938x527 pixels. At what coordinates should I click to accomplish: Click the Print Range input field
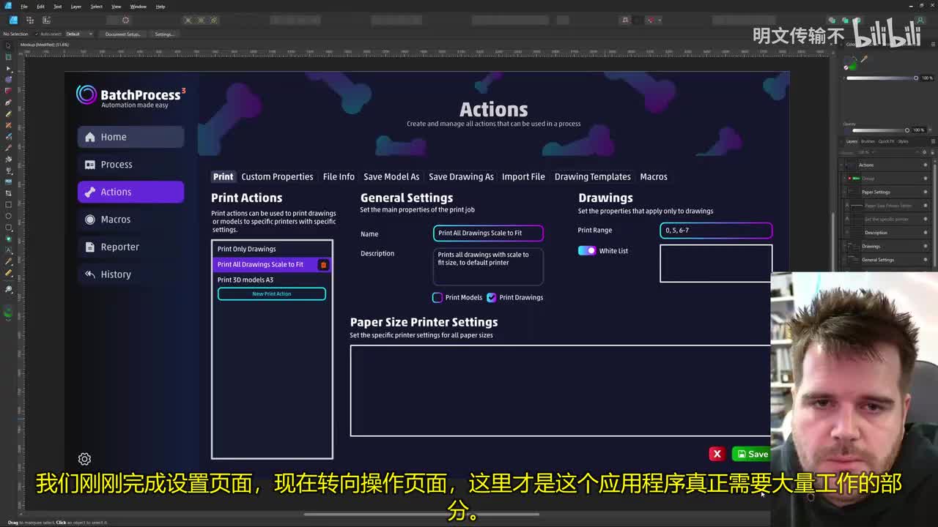[x=716, y=230]
